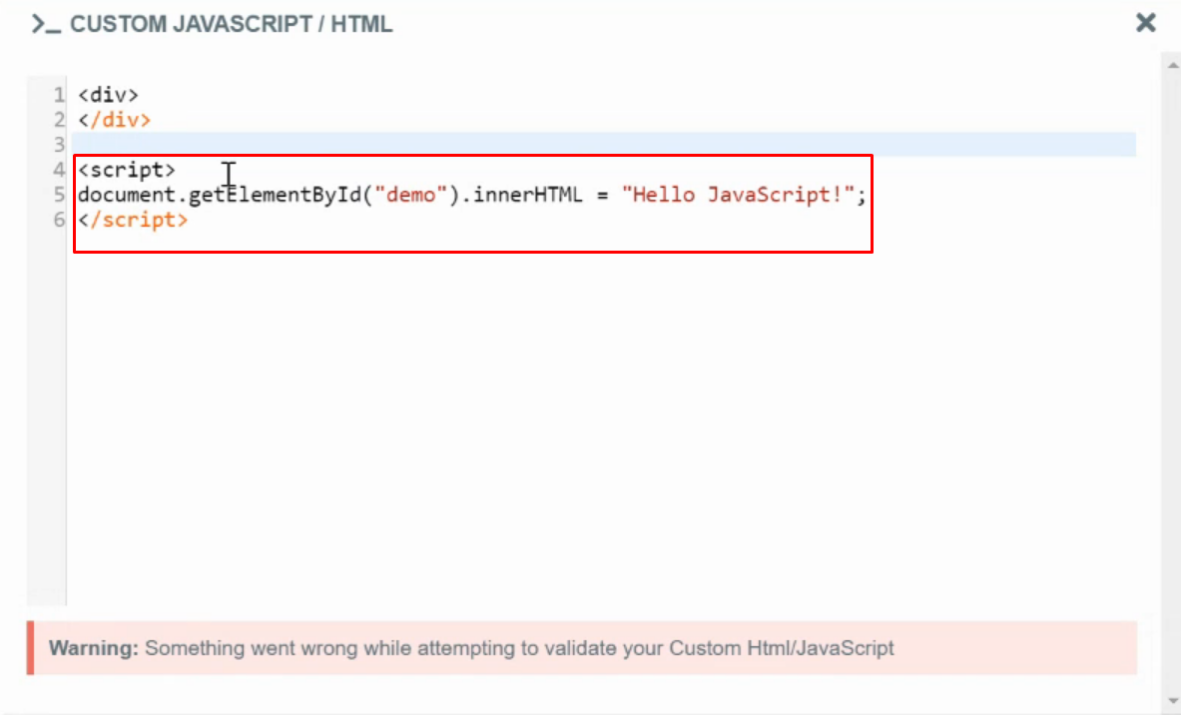Screen dimensions: 1181x715
Task: Click the scrollbar up arrow at right edge
Action: point(1173,66)
